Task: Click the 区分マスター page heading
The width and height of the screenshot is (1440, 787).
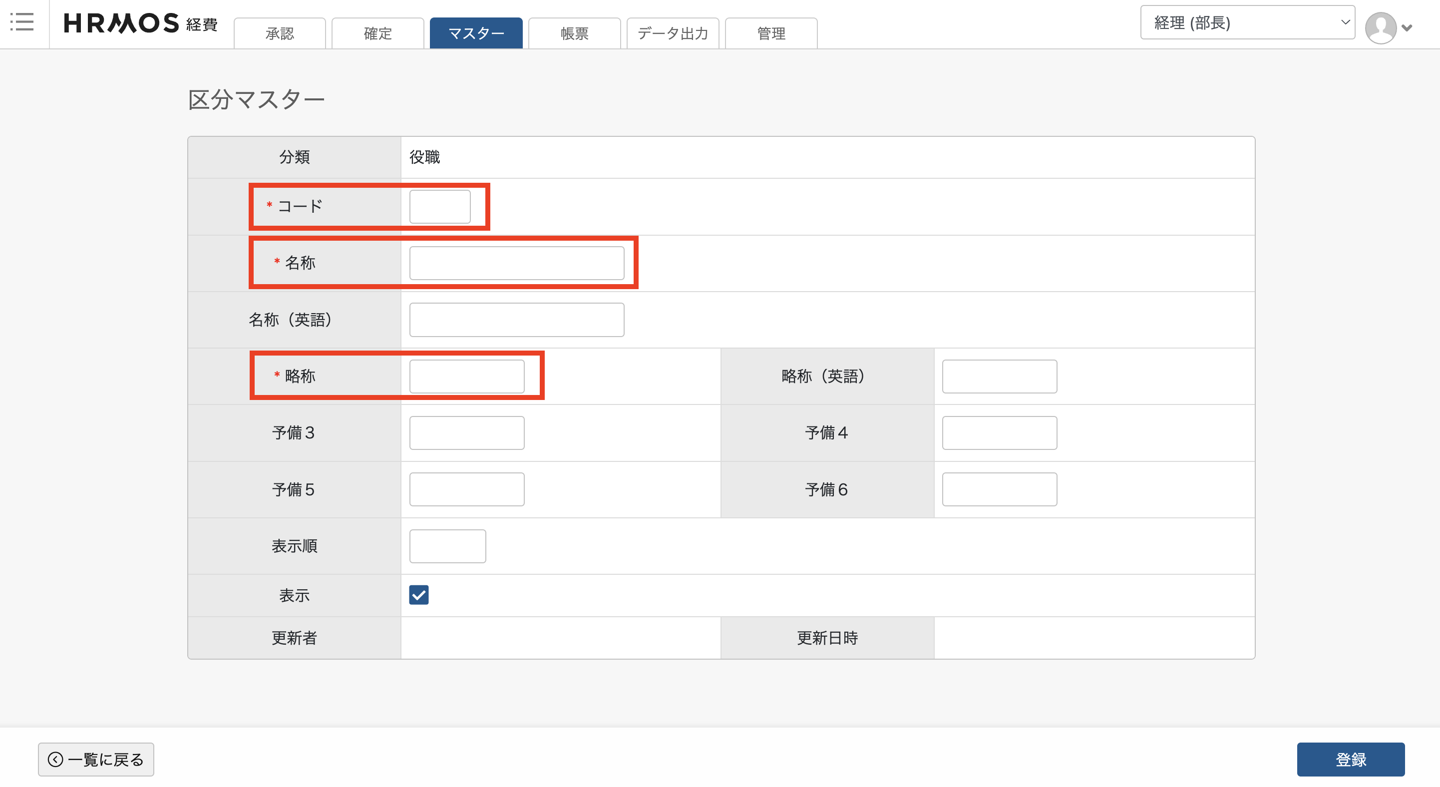Action: [x=256, y=99]
